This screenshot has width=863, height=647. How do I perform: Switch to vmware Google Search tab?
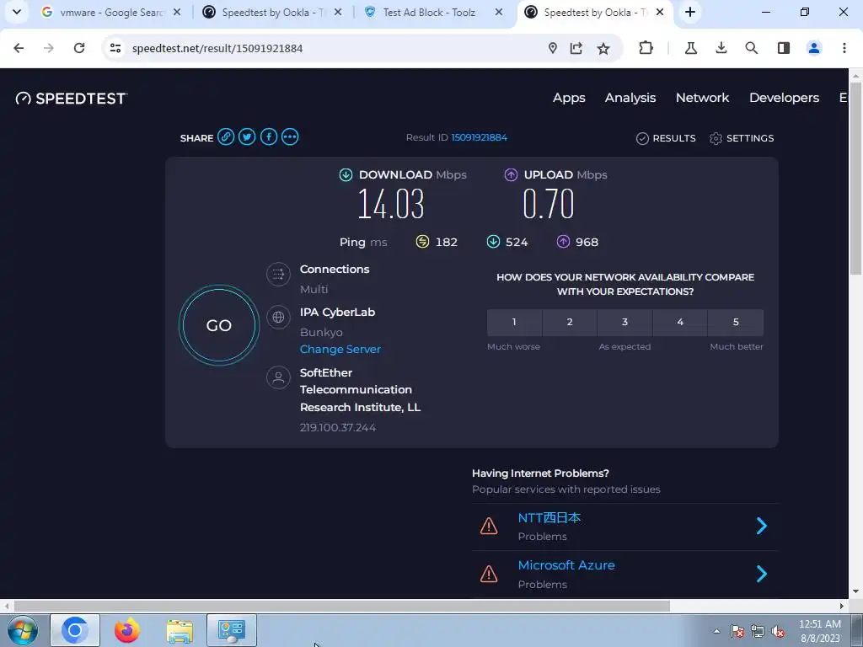pos(113,12)
